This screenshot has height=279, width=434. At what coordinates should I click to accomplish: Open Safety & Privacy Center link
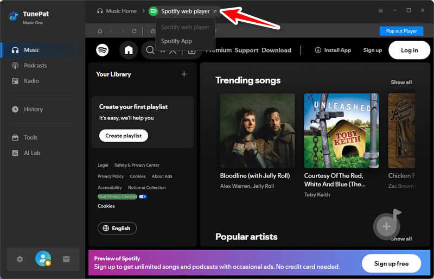coord(137,165)
